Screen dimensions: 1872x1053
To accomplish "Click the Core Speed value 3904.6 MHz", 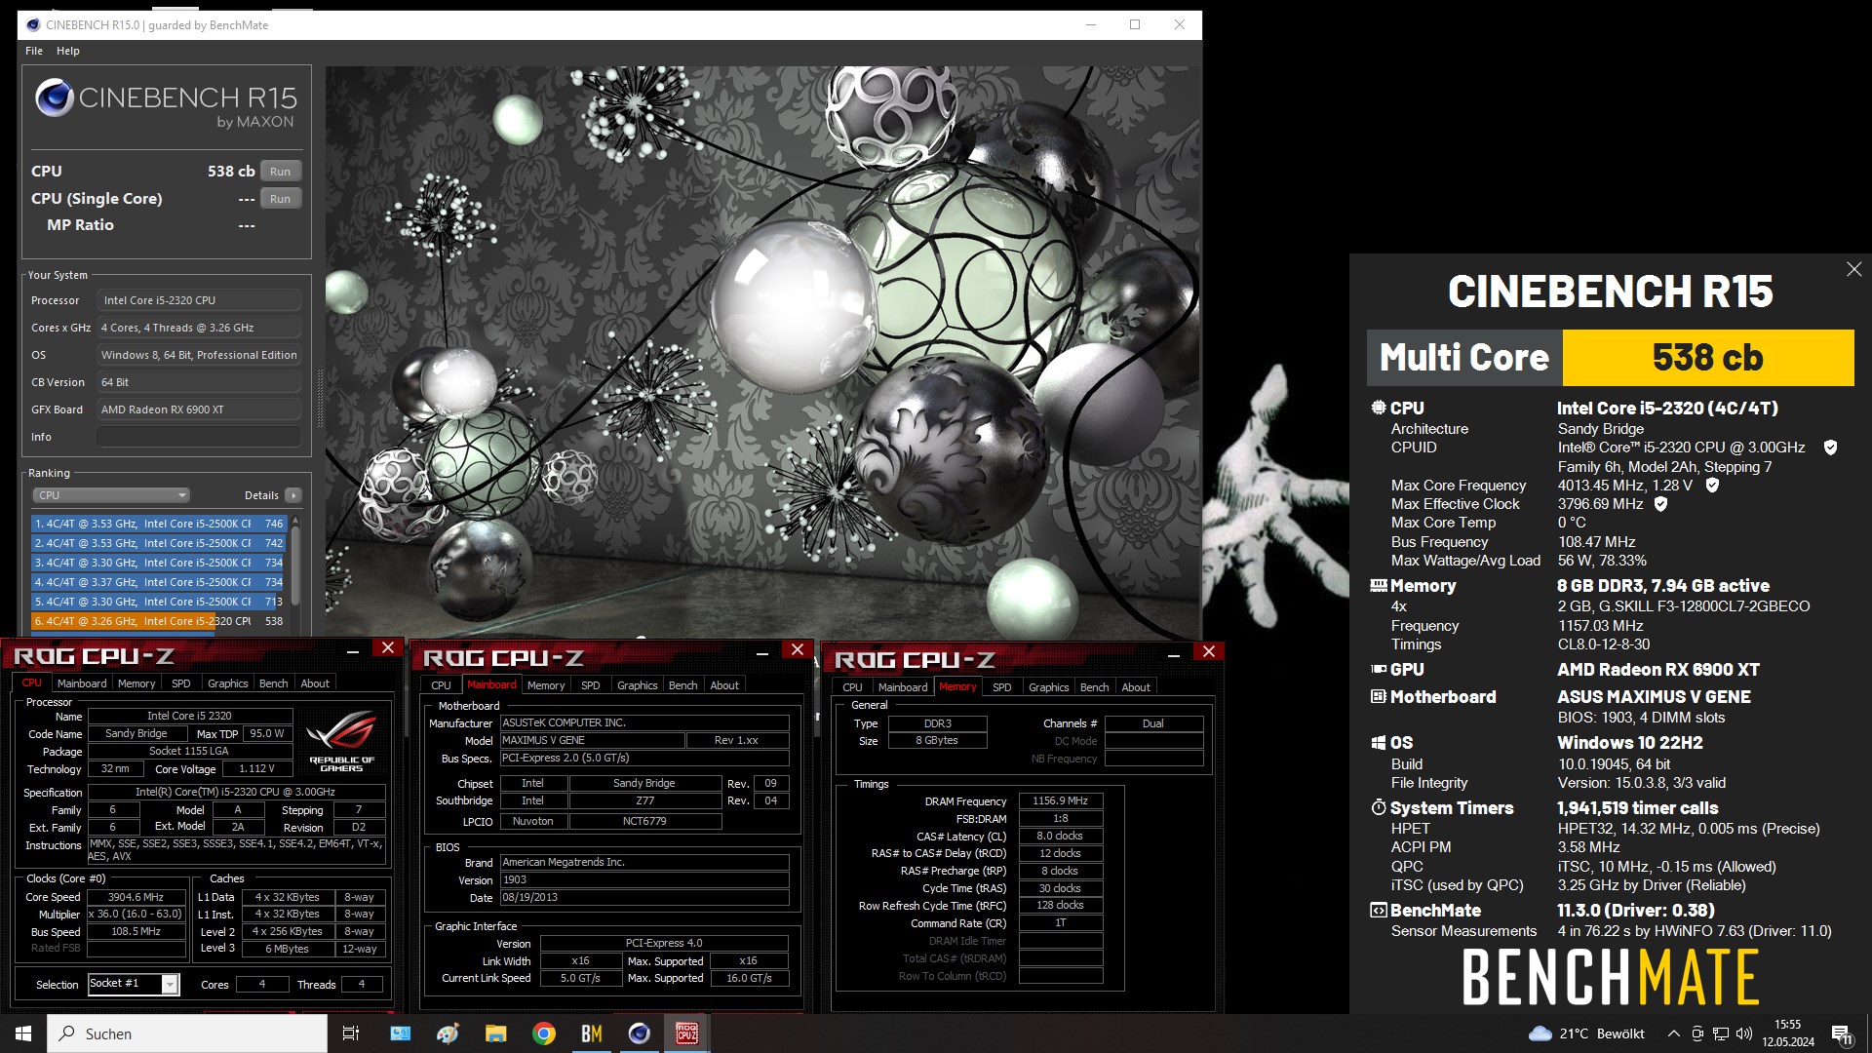I will [136, 897].
